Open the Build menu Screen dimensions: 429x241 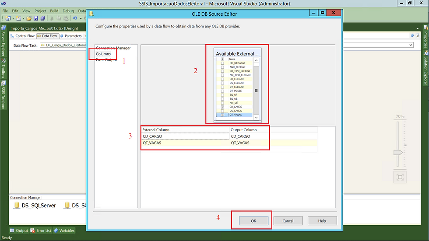54,11
